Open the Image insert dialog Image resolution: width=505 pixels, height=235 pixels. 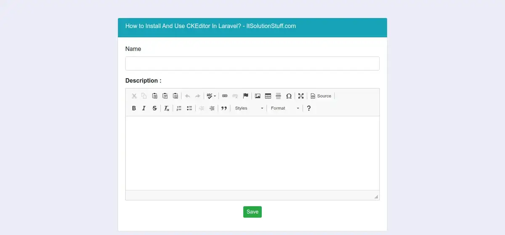pos(258,96)
